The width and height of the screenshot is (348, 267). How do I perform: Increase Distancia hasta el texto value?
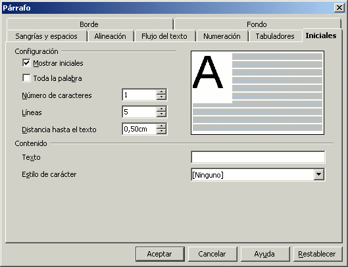pyautogui.click(x=161, y=126)
